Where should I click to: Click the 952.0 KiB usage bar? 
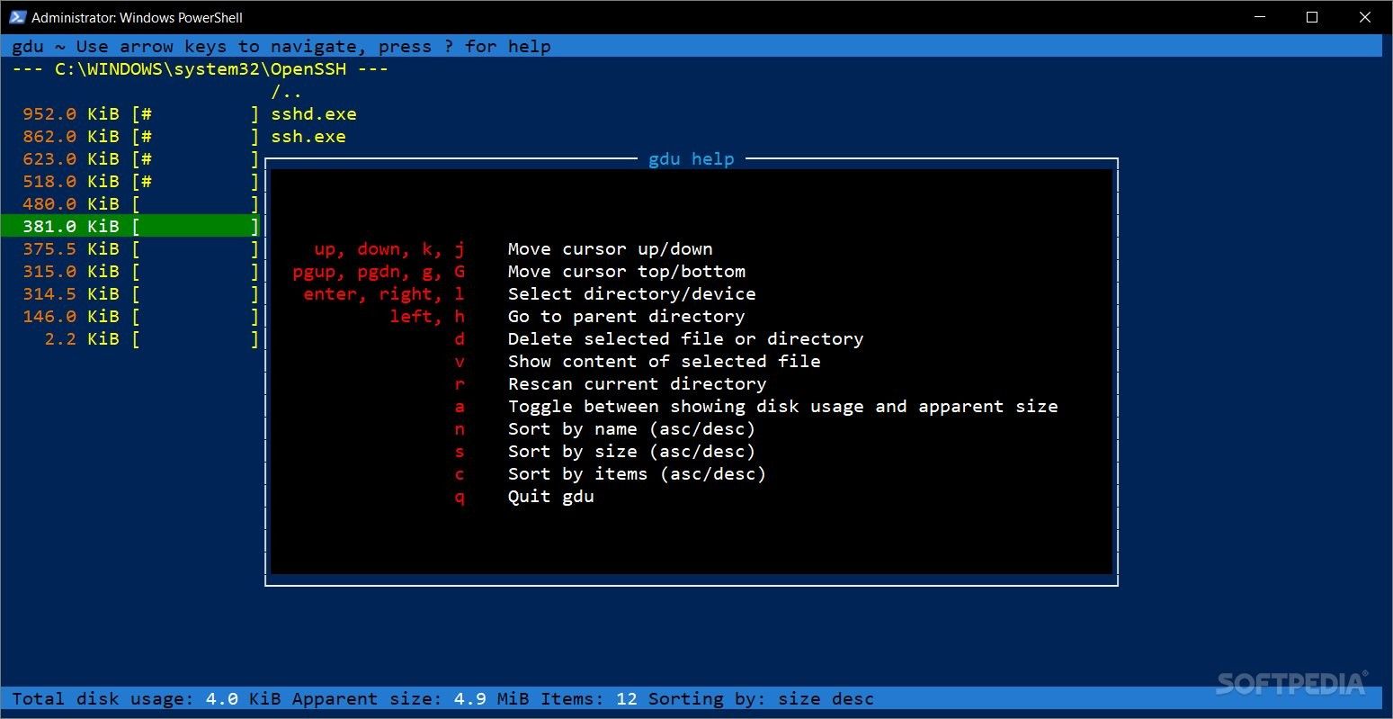195,114
